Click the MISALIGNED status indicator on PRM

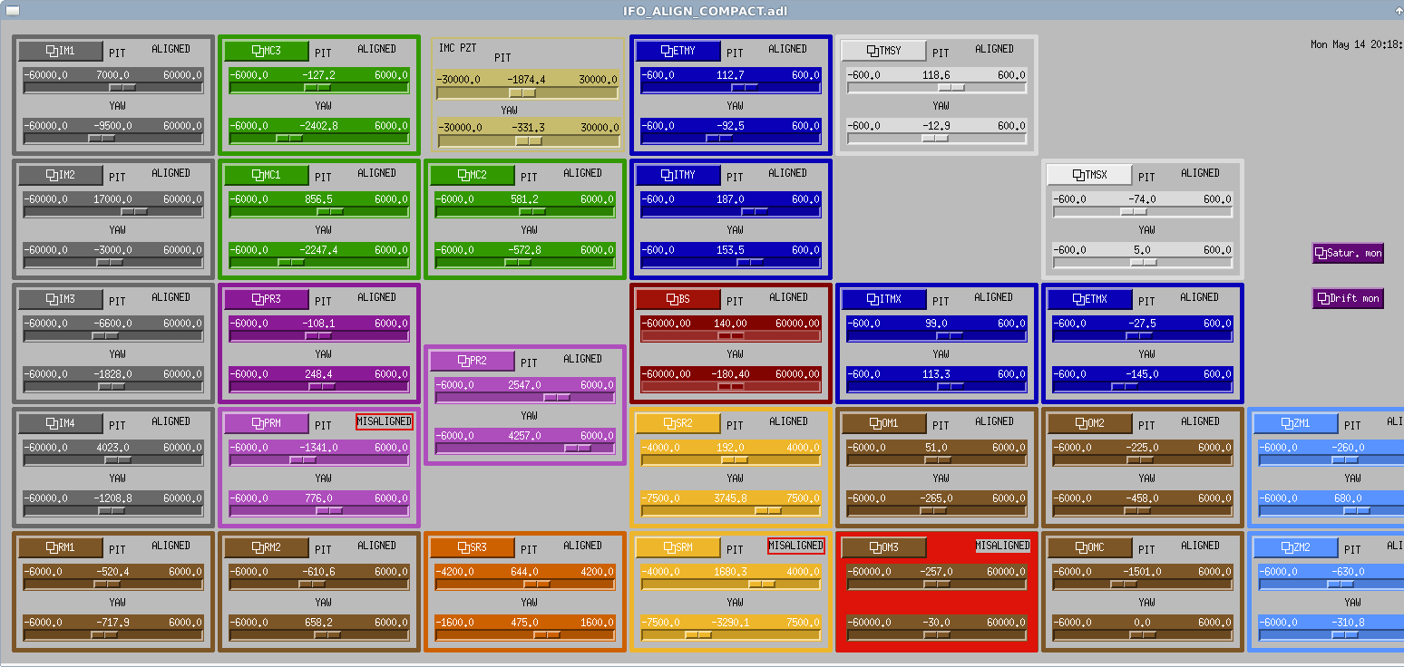click(x=385, y=422)
